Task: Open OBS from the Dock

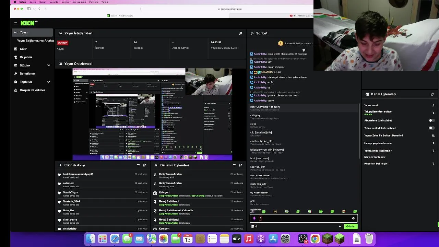Action: [303, 238]
